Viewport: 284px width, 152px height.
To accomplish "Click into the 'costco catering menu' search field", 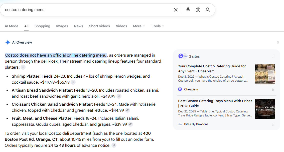I will click(x=87, y=10).
